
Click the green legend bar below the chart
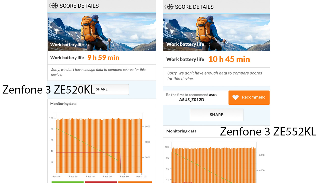click(x=67, y=182)
